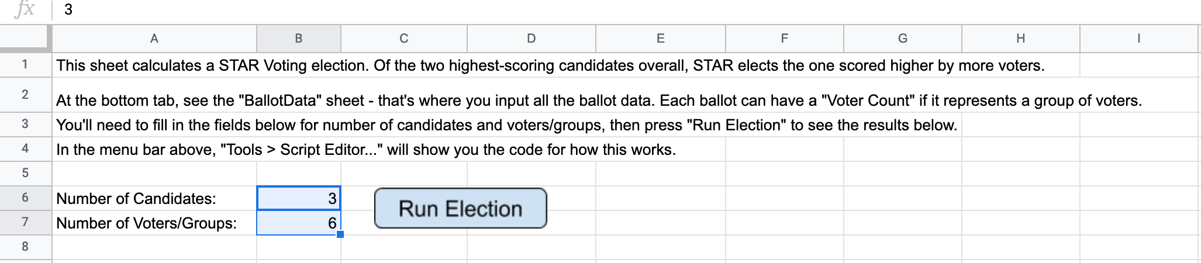This screenshot has width=1201, height=263.
Task: Click the Run Election button
Action: [461, 208]
